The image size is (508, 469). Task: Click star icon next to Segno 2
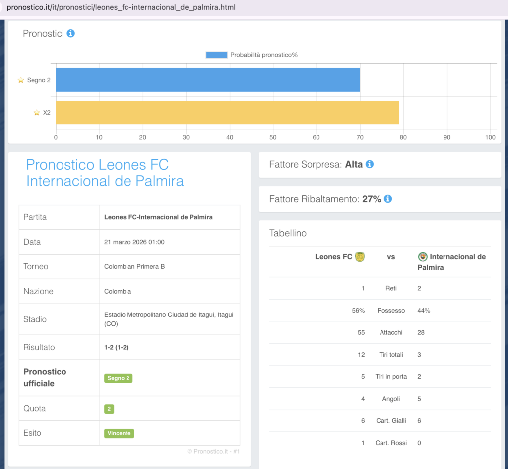(x=21, y=80)
